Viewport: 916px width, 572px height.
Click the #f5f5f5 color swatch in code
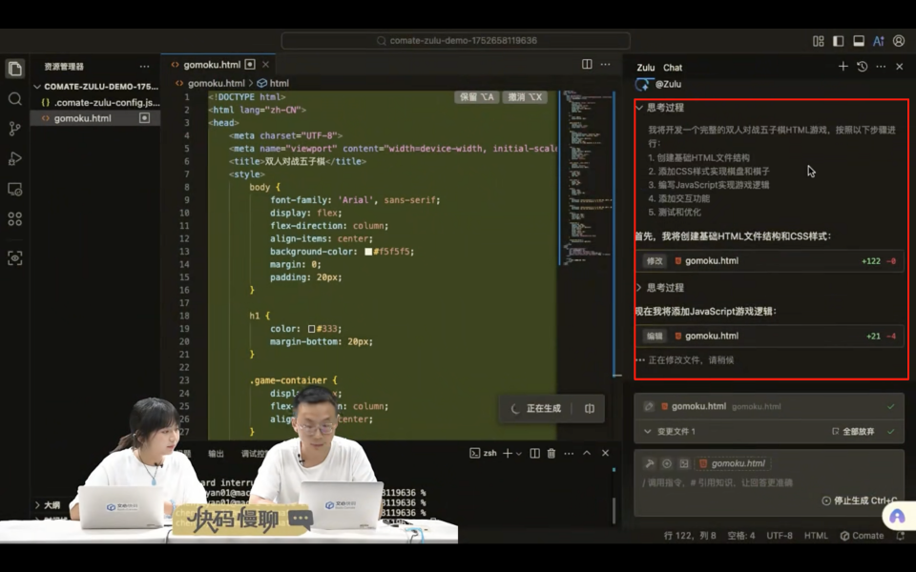[x=368, y=252]
